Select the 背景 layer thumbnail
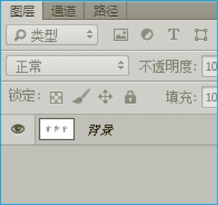The height and width of the screenshot is (205, 218). (57, 129)
